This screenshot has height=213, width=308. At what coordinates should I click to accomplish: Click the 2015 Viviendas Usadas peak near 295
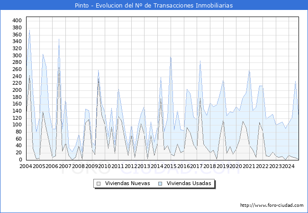pyautogui.click(x=171, y=57)
